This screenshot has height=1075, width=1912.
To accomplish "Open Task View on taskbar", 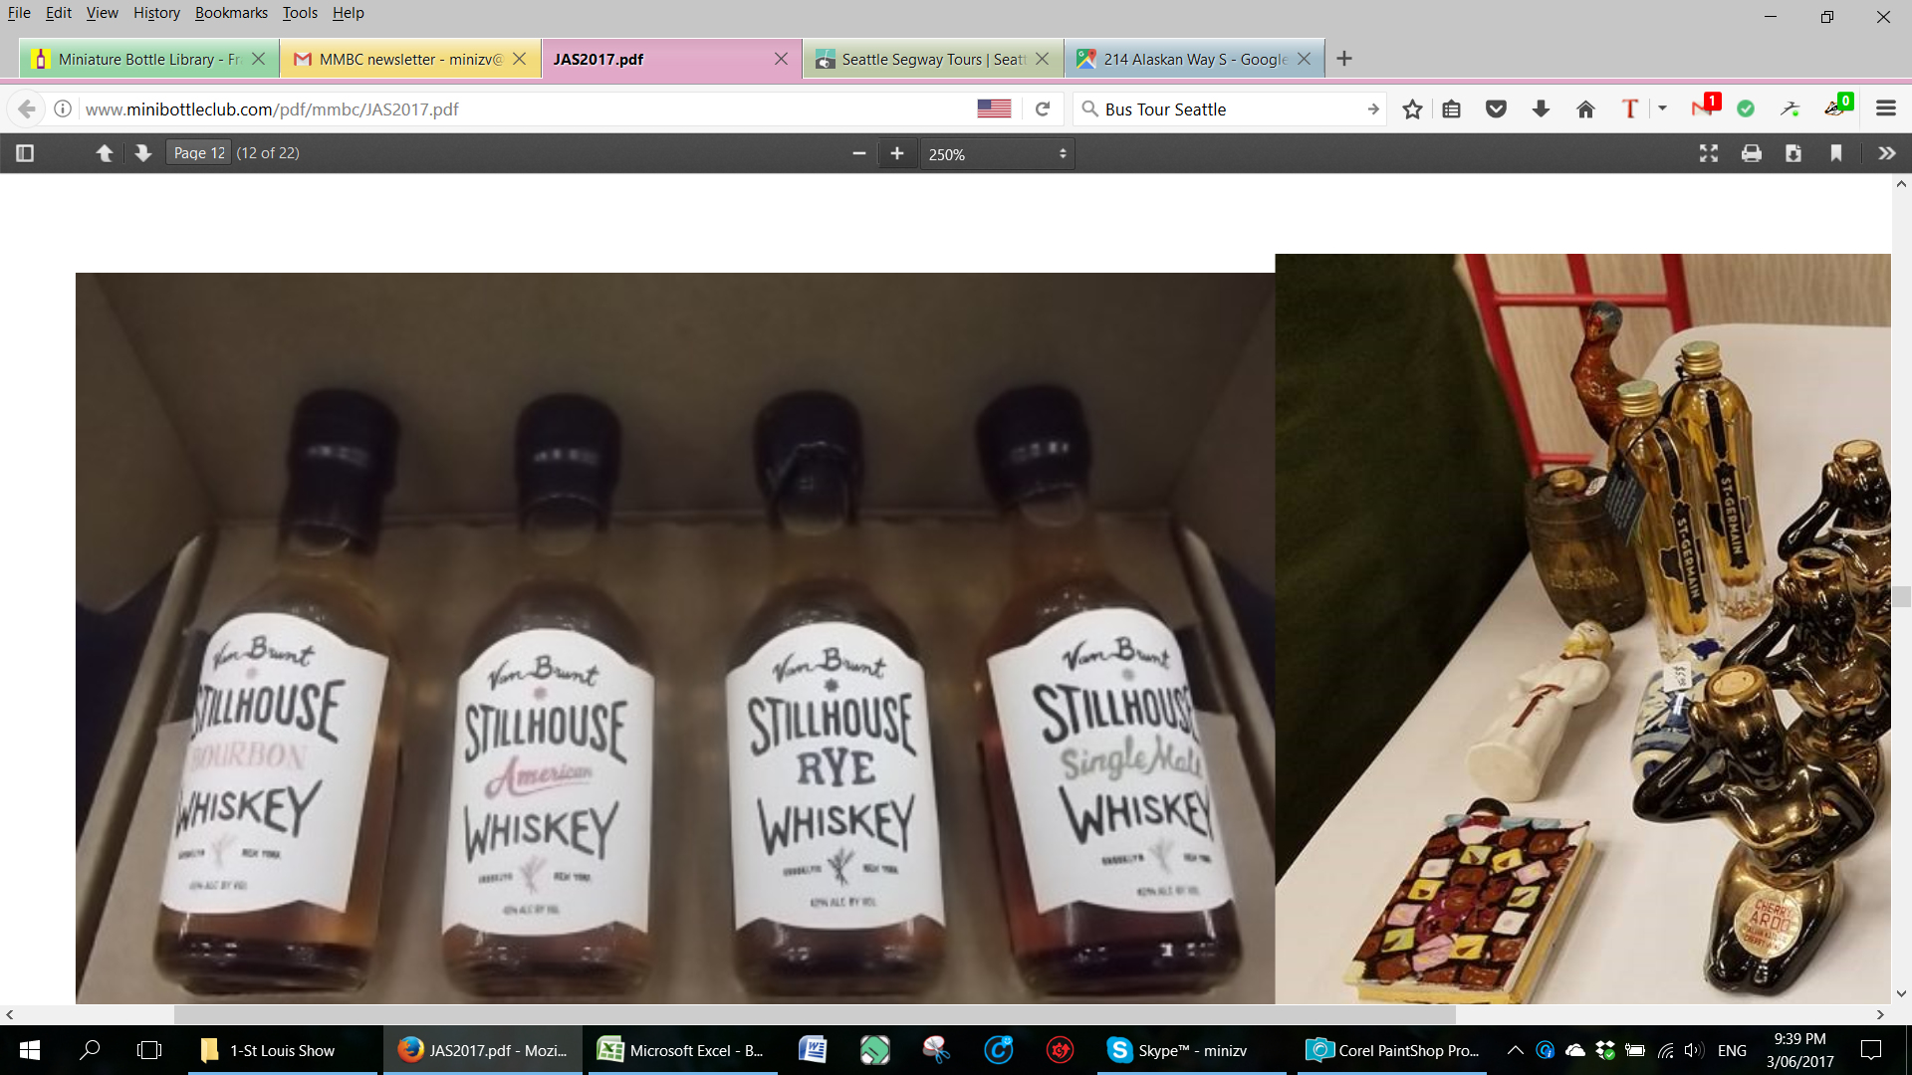I will point(149,1050).
